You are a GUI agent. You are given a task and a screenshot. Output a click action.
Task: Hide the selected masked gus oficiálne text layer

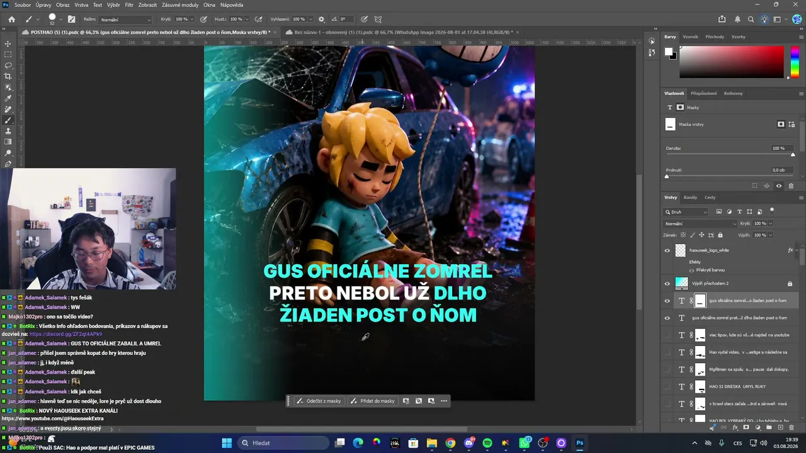(667, 301)
